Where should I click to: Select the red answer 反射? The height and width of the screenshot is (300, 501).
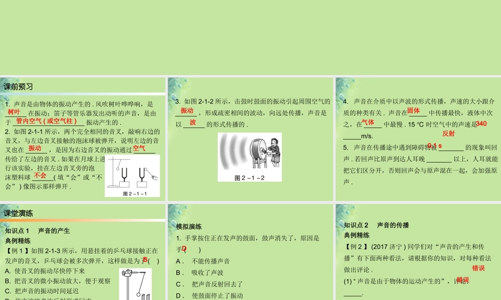448,133
